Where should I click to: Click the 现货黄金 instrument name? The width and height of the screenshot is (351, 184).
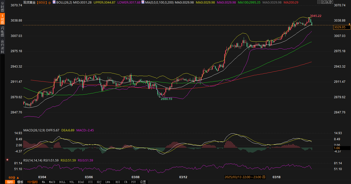pos(29,2)
